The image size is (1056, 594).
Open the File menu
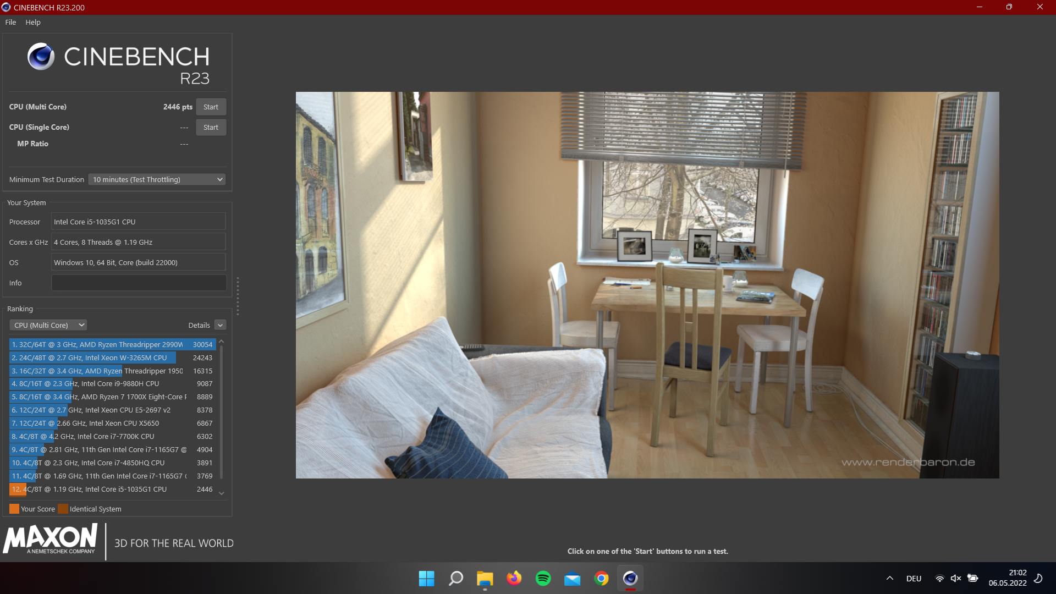[10, 22]
